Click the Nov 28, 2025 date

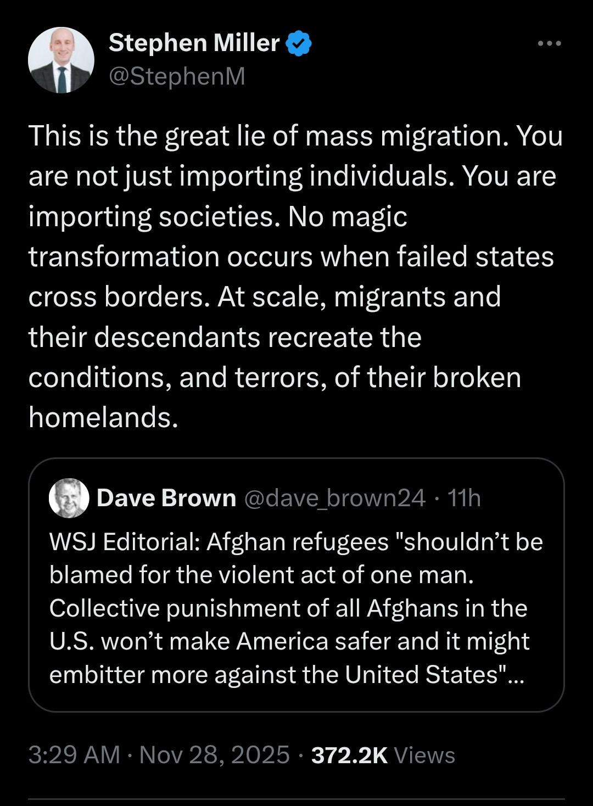(214, 755)
